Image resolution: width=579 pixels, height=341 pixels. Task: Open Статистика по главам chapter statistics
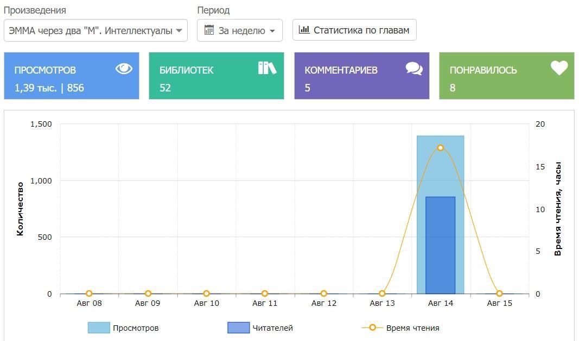(x=354, y=30)
